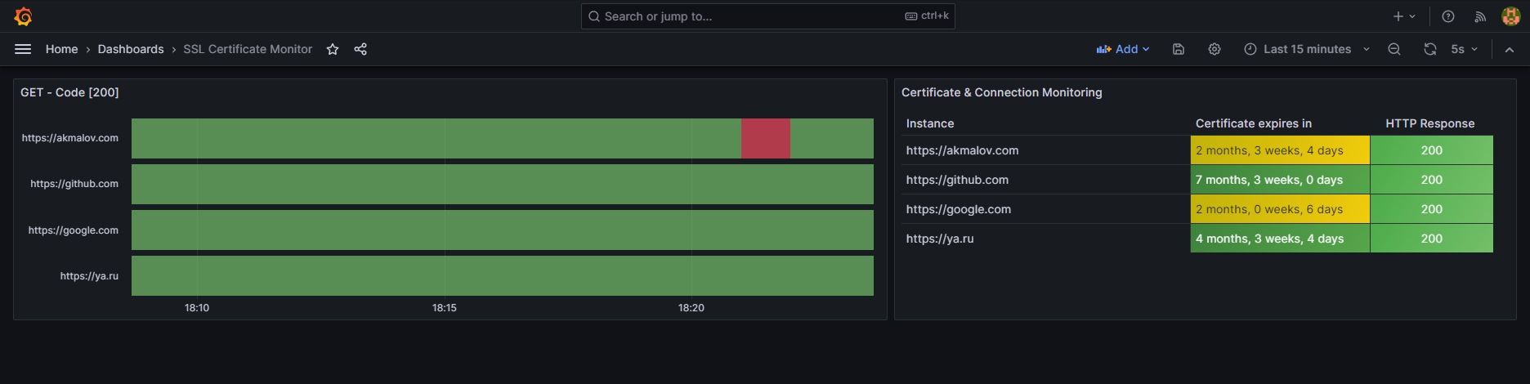The image size is (1530, 384).
Task: Open the Last 15 minutes time picker
Action: (1307, 49)
